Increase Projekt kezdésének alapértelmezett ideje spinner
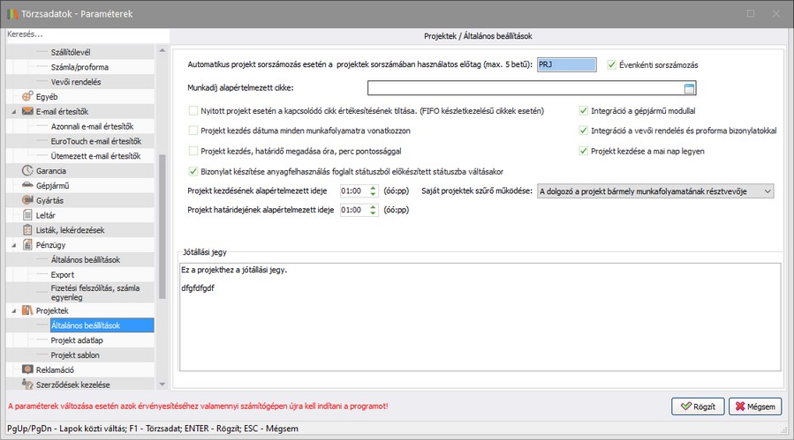The height and width of the screenshot is (440, 794). coord(373,187)
